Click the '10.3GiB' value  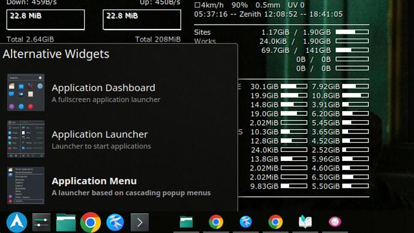click(x=264, y=132)
